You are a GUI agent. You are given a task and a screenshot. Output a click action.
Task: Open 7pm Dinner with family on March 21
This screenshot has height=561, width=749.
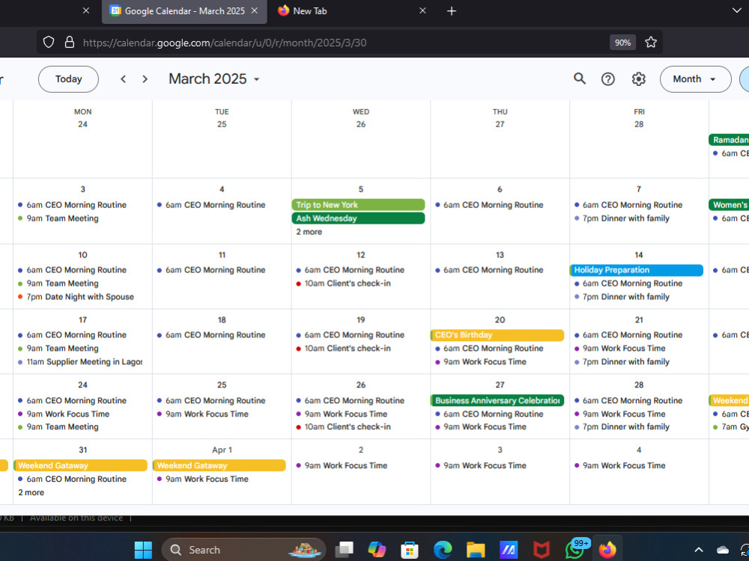[x=622, y=361]
